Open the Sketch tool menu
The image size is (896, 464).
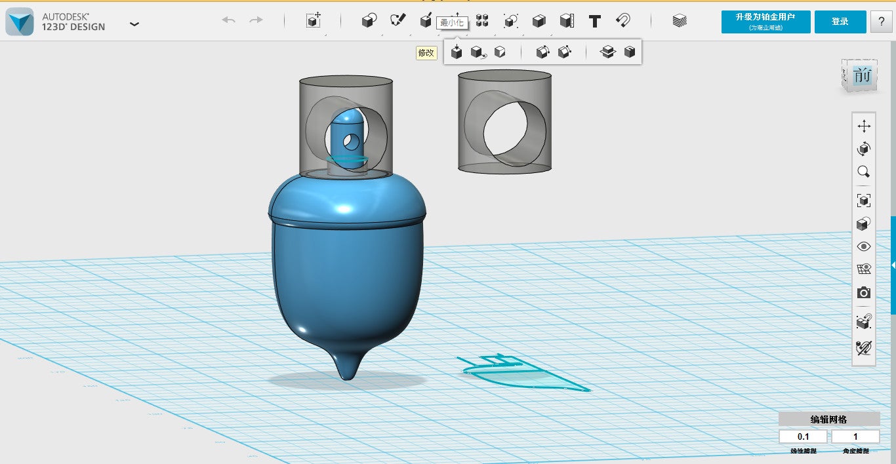[397, 21]
